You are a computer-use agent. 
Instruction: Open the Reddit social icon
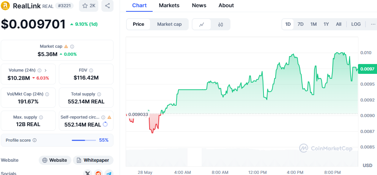[98, 173]
